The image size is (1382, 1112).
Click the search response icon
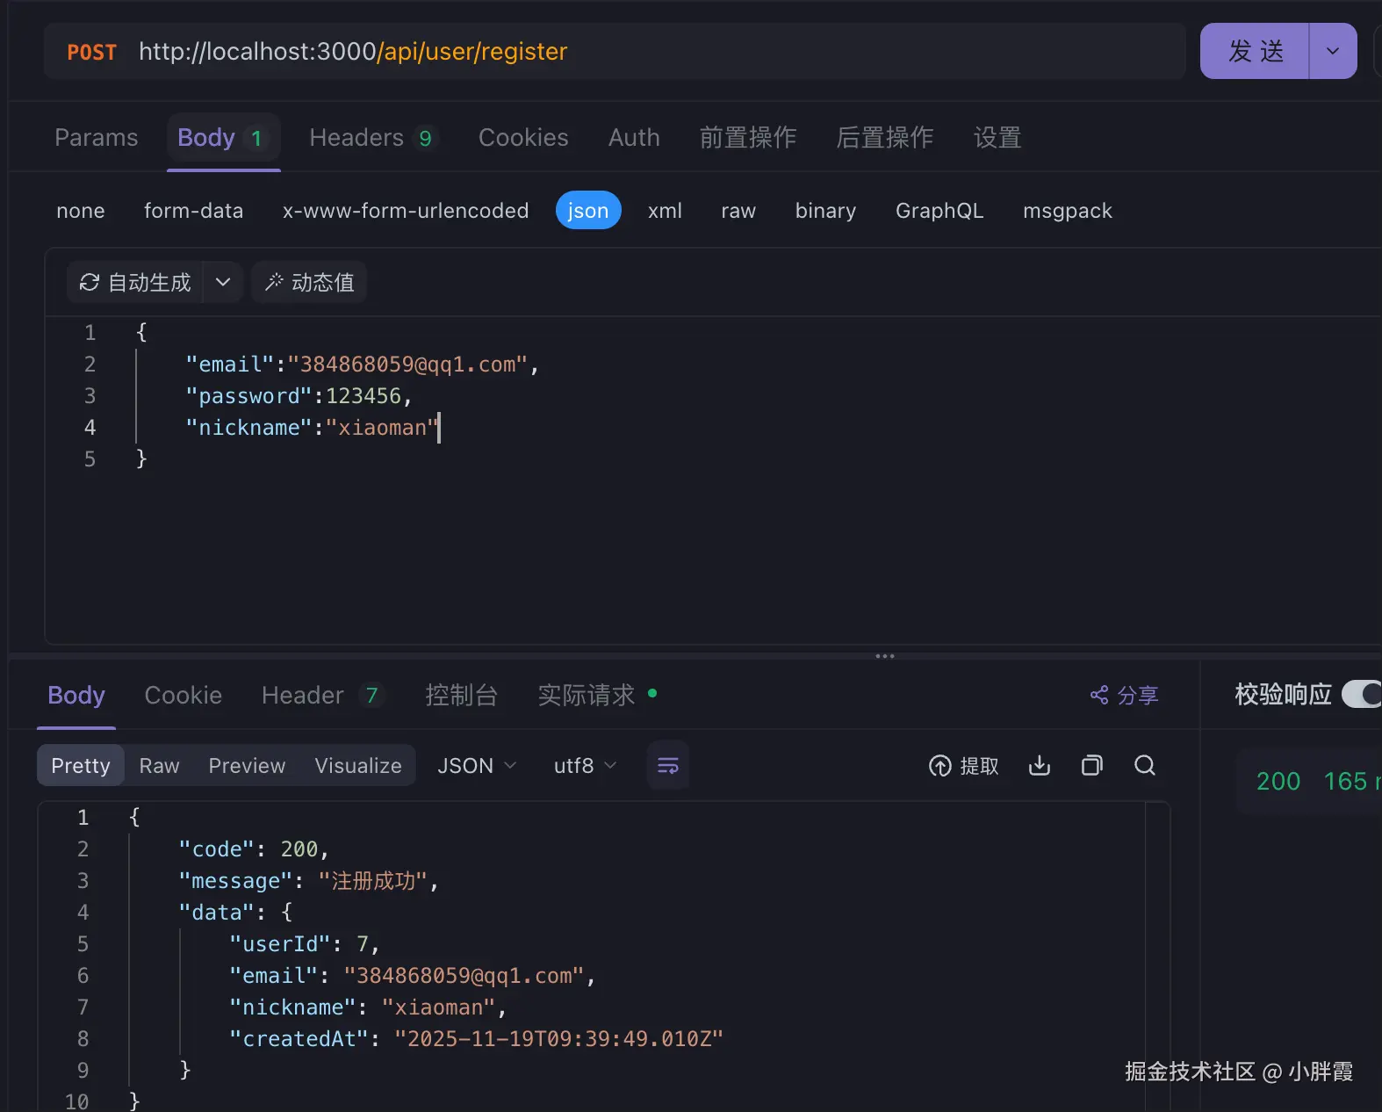[x=1145, y=765]
